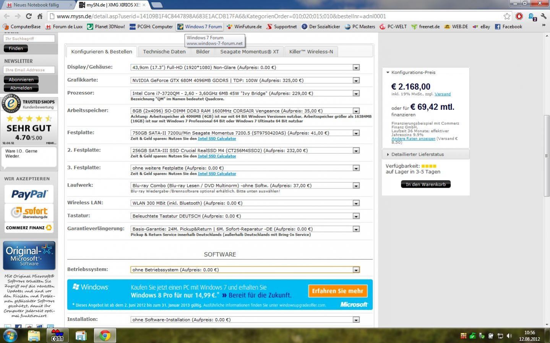550x343 pixels.
Task: Open the WinFuture.de bookmark
Action: coord(244,27)
